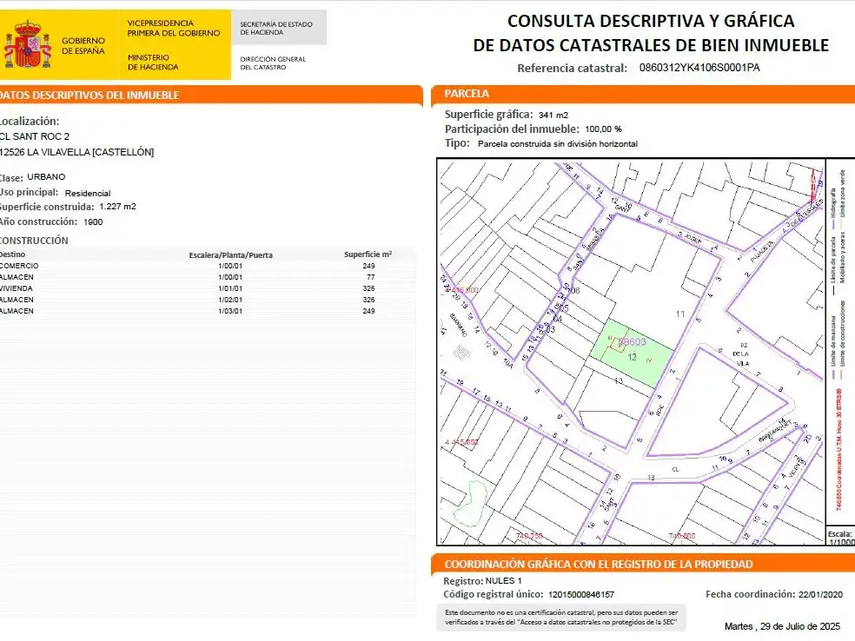855x641 pixels.
Task: Click the date 'Martes , 29 de Julio de 2025'
Action: pyautogui.click(x=782, y=626)
